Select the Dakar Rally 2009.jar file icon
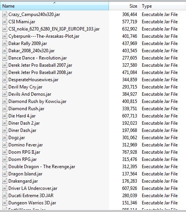Viewport: 186px width, 212px height. tap(5, 43)
